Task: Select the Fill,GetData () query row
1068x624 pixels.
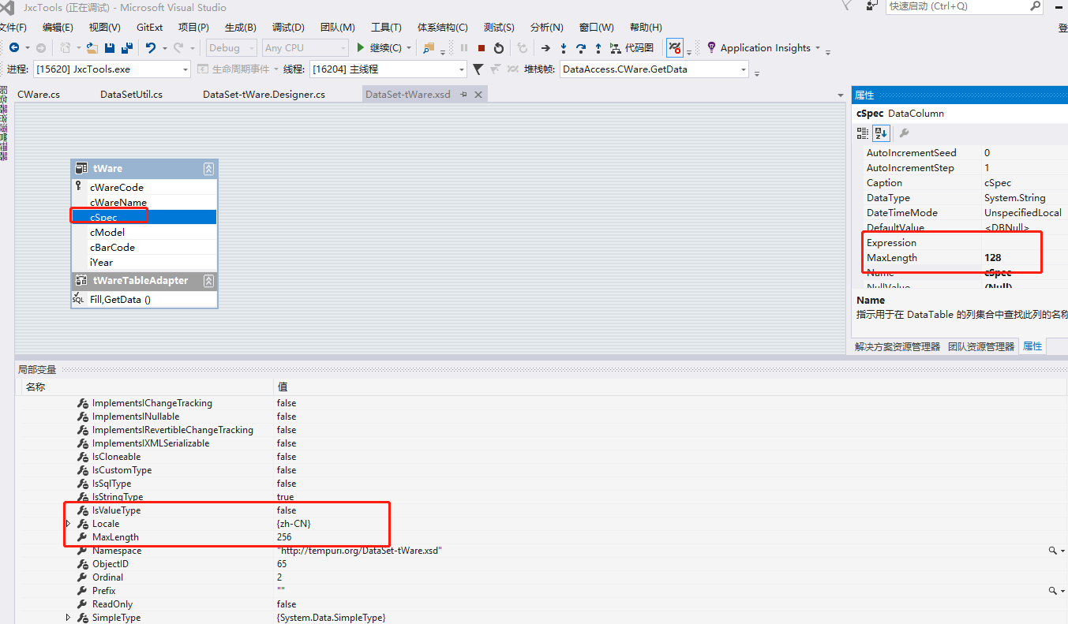Action: pyautogui.click(x=144, y=300)
